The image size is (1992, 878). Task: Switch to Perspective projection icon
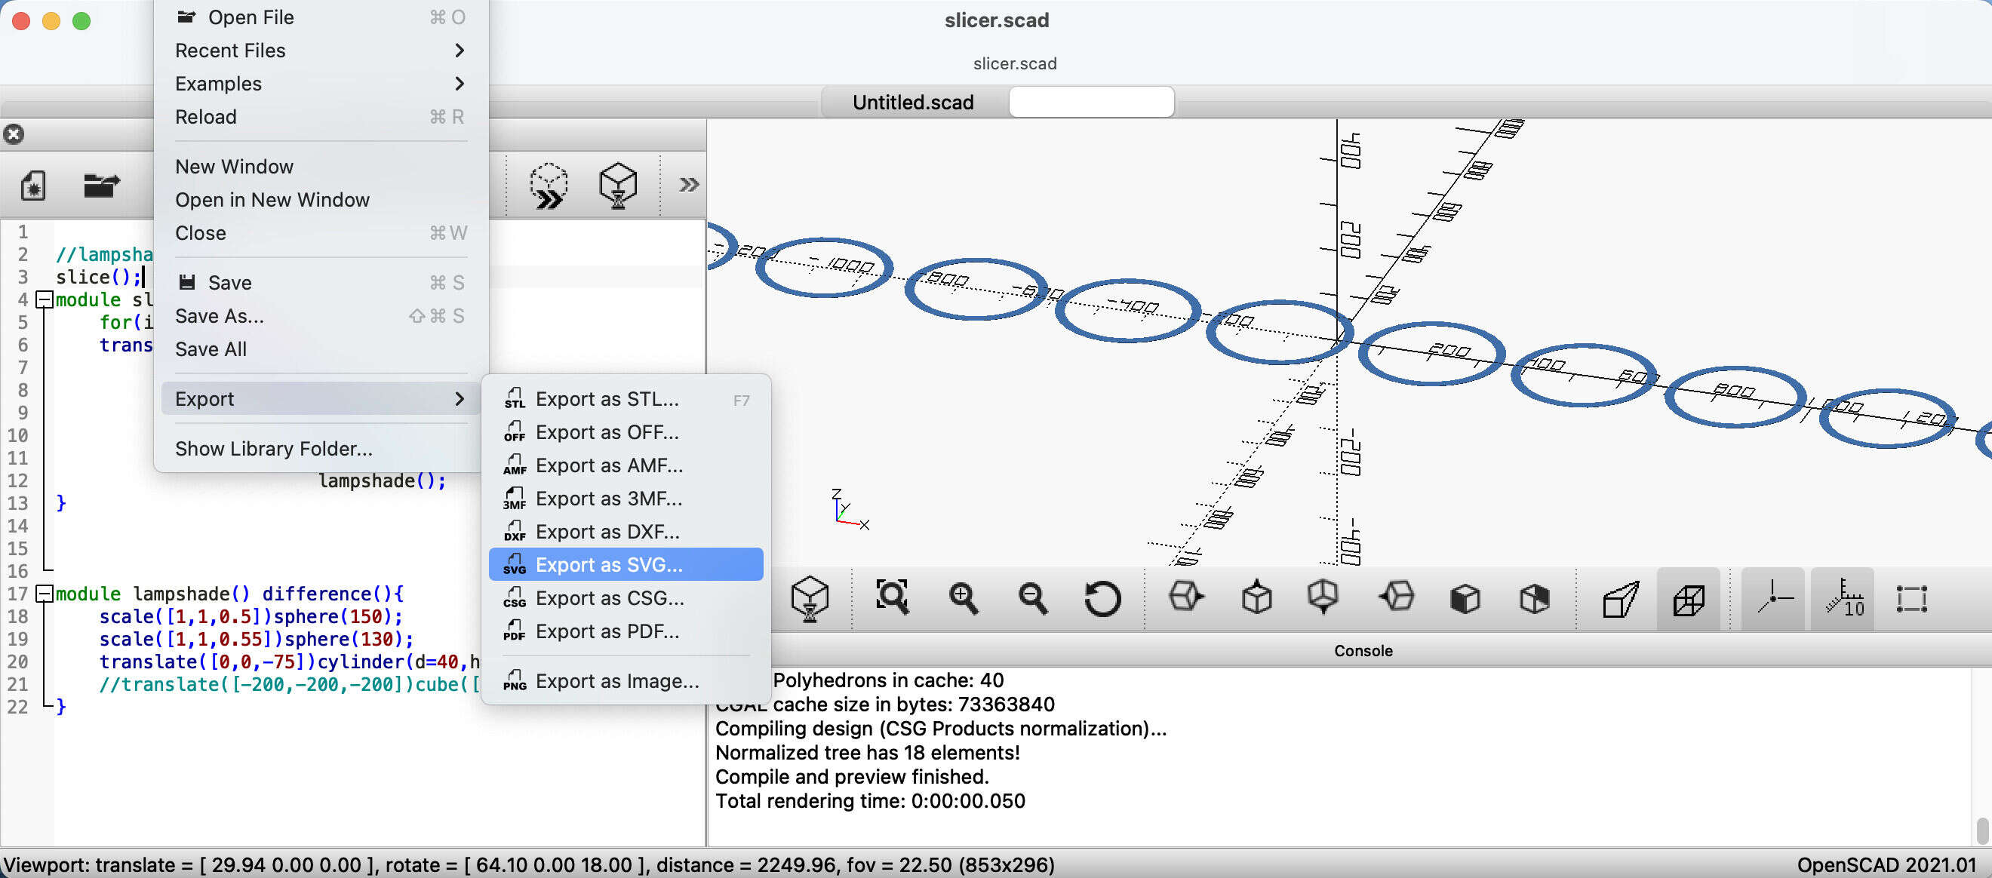coord(1620,600)
